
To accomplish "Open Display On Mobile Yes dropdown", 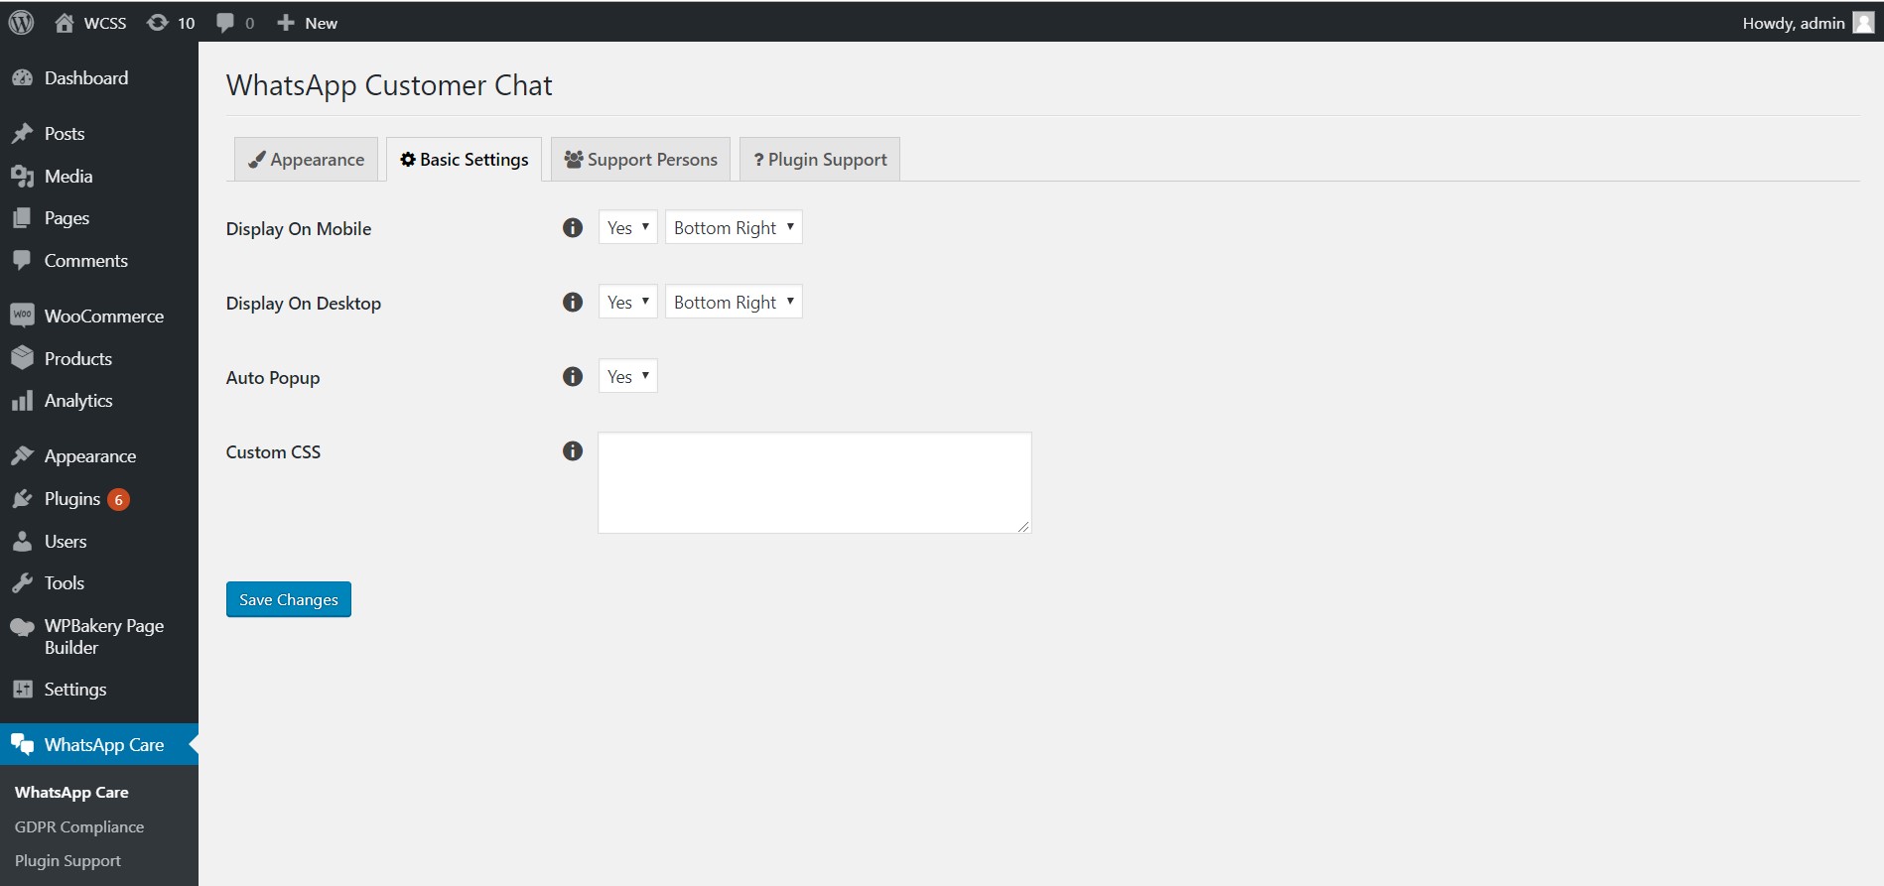I will (628, 227).
